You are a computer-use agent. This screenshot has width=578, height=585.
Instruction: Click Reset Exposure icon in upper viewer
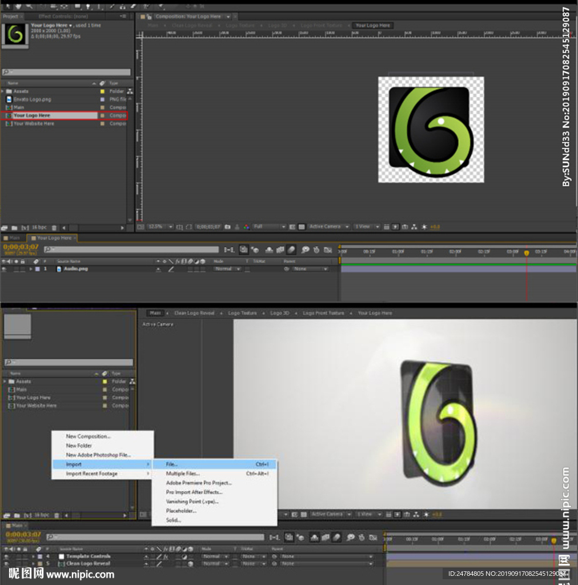(424, 227)
